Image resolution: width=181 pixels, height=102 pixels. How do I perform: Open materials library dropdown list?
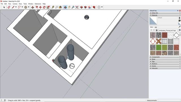coord(168,30)
